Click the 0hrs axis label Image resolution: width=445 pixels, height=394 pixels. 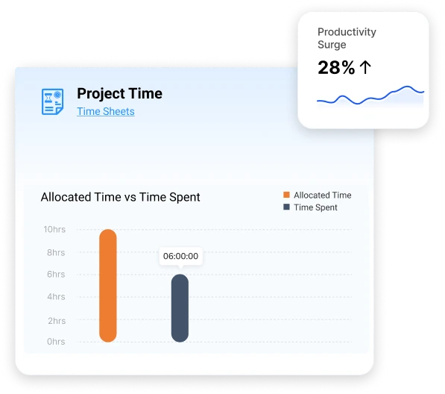[56, 342]
